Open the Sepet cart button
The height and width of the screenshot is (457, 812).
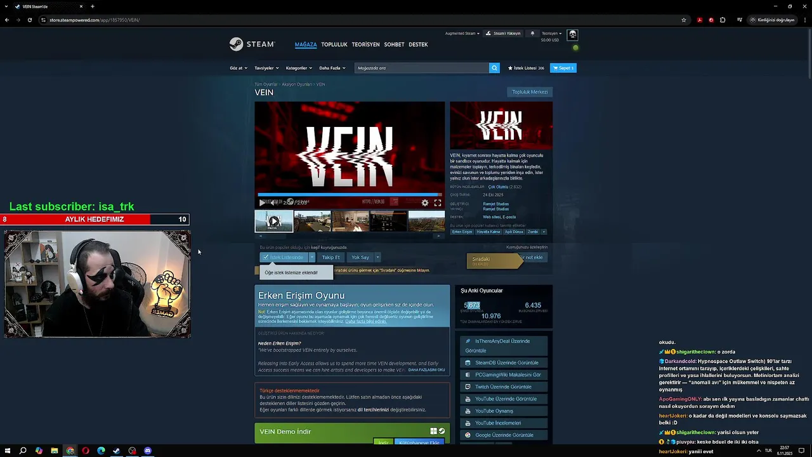[x=563, y=68]
